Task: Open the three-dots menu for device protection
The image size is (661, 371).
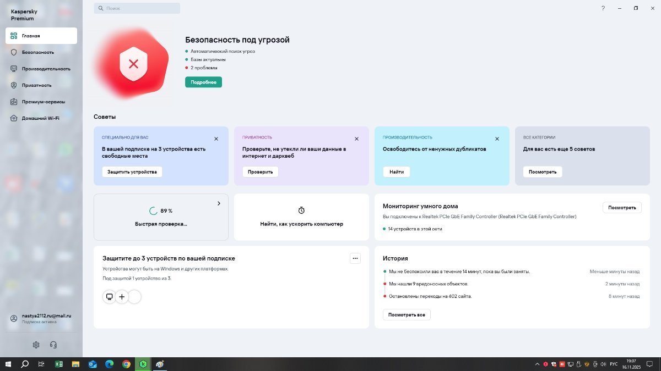Action: click(355, 258)
